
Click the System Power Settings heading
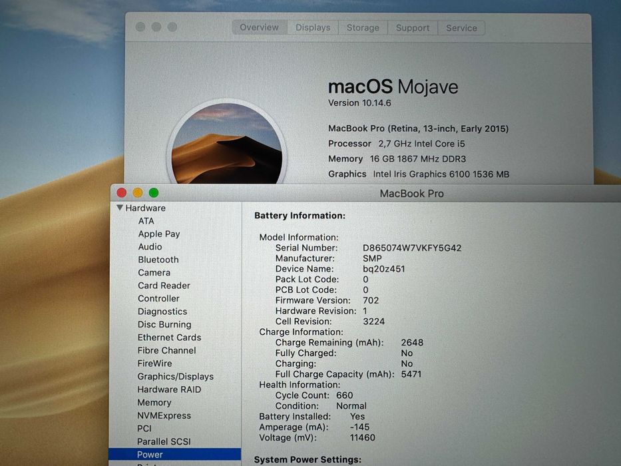click(308, 459)
